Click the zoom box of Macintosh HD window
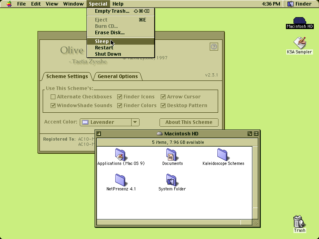This screenshot has width=319, height=239. coord(250,133)
